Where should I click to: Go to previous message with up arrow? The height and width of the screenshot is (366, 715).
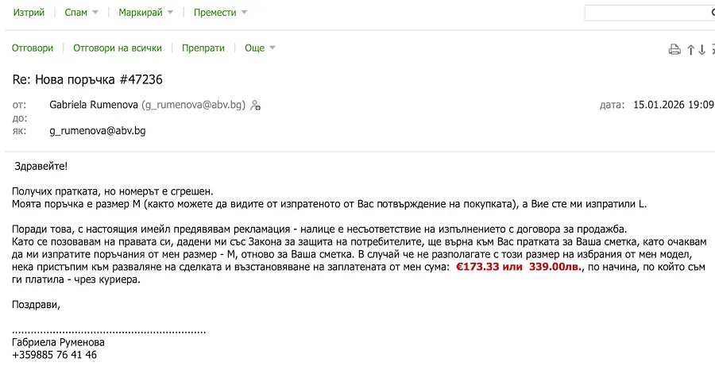(x=691, y=49)
